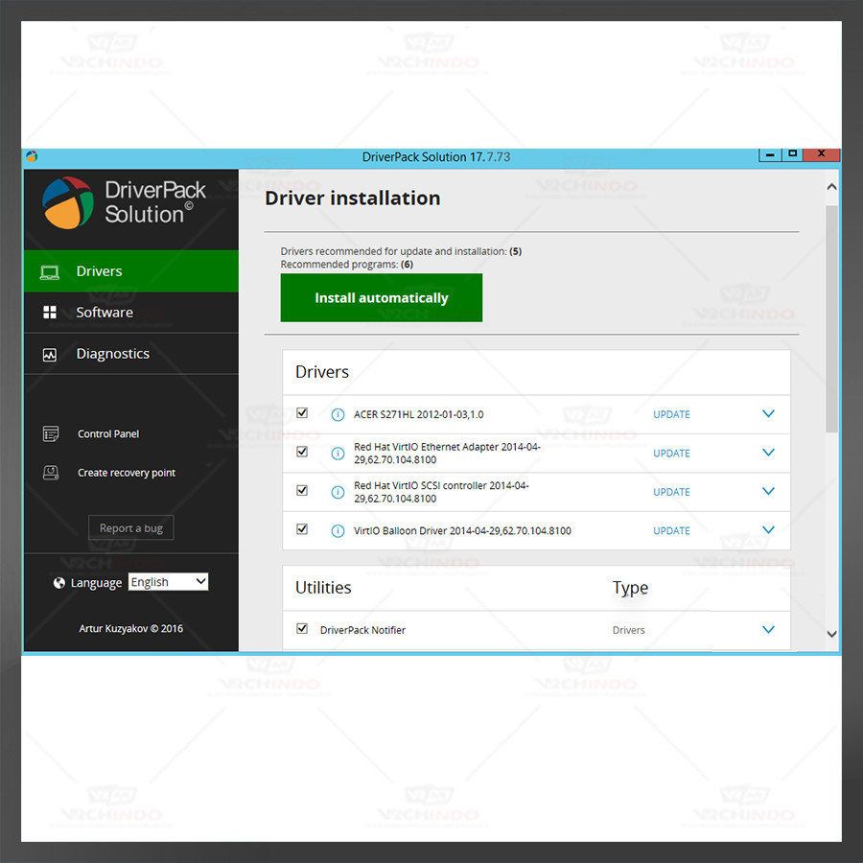Uncheck the VirtIO SCSI controller checkbox
863x863 pixels.
tap(302, 490)
